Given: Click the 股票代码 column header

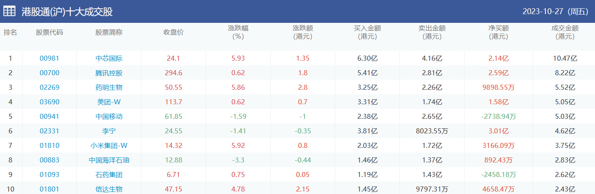Looking at the screenshot, I should 49,32.
